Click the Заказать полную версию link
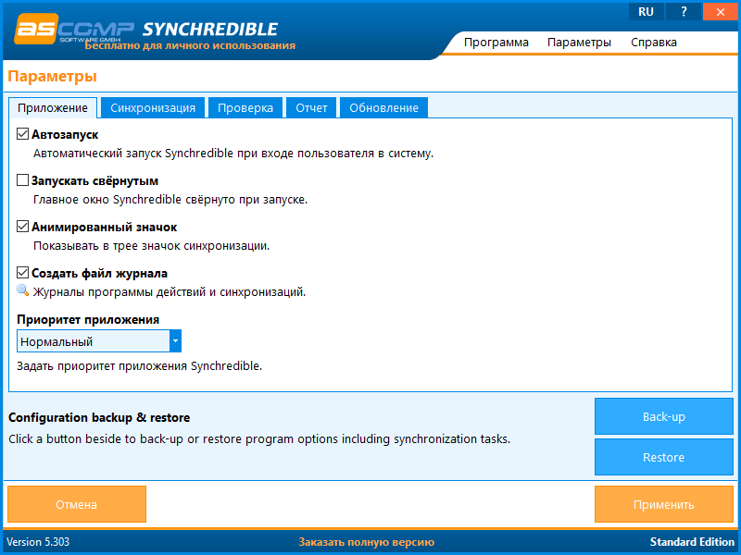This screenshot has height=555, width=741. point(366,542)
